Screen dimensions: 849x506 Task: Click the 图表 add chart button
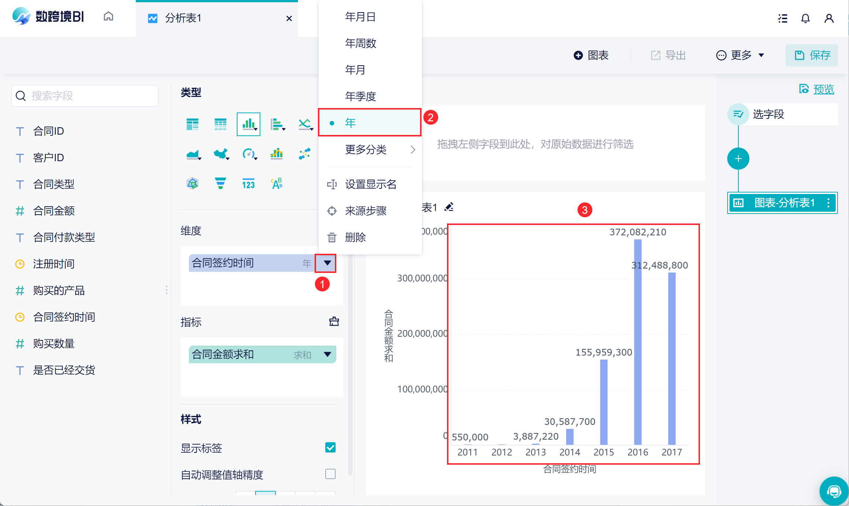(x=591, y=55)
